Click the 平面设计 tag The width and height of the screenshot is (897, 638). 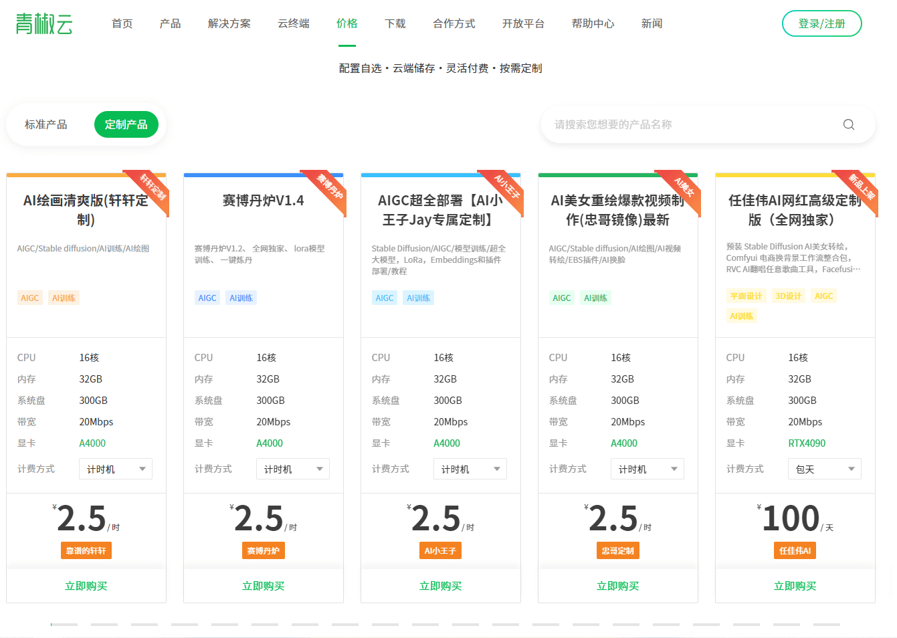(x=746, y=296)
